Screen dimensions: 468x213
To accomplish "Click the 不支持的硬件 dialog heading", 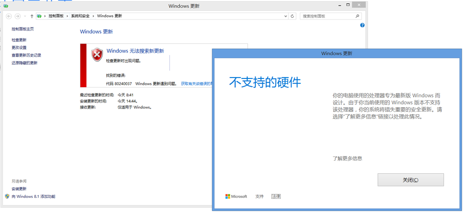I will pyautogui.click(x=265, y=82).
